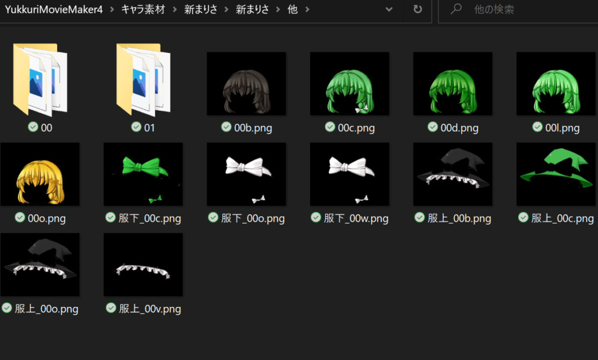Click the file name 00b.png
The image size is (598, 360).
tap(253, 128)
